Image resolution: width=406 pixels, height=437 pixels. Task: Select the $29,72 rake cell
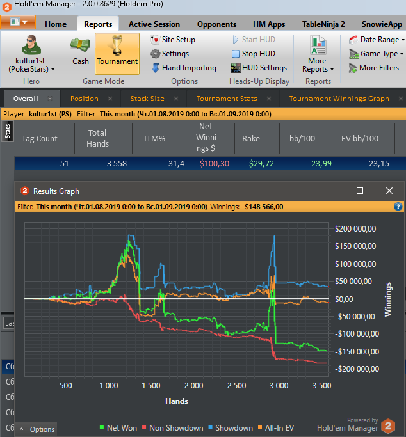(x=261, y=164)
